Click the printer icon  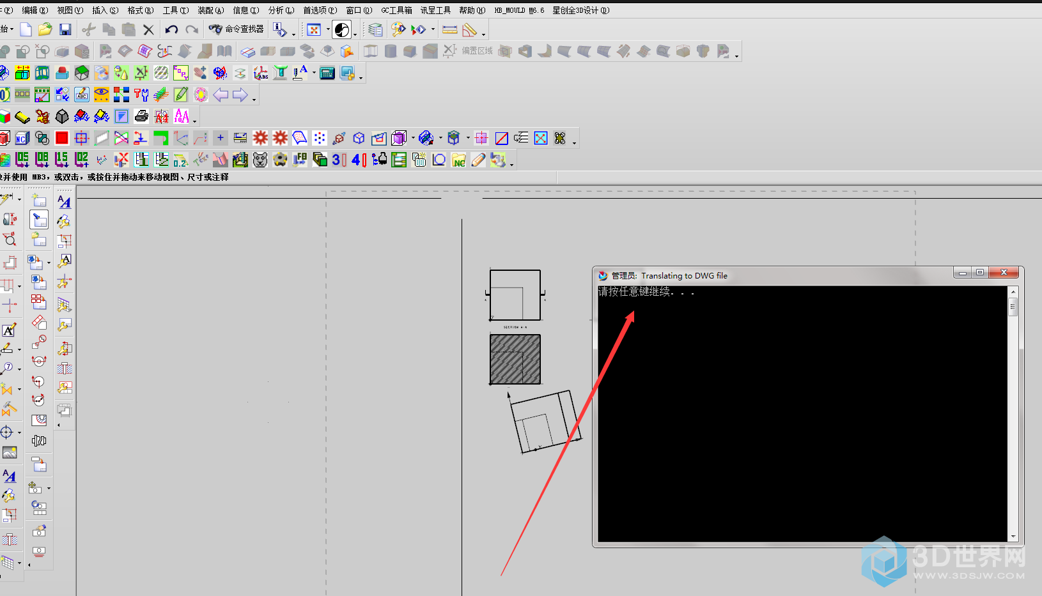(141, 116)
